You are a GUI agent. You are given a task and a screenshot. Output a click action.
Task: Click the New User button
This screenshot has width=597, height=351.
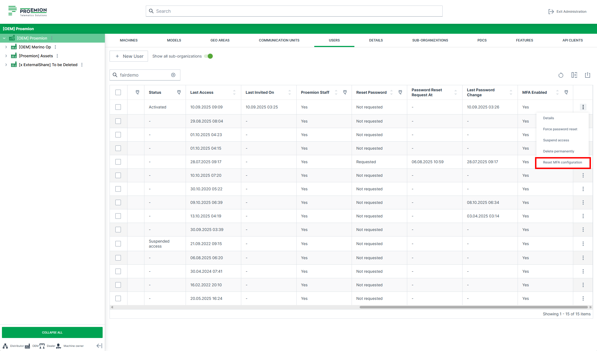pos(129,56)
